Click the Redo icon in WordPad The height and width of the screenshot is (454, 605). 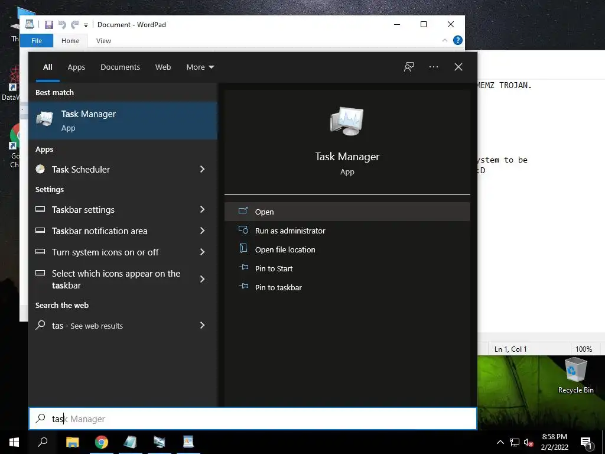coord(74,25)
